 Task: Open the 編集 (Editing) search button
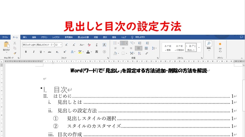209,46
